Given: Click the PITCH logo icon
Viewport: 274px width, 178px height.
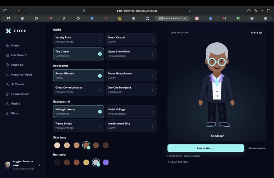Looking at the screenshot, I should (8, 31).
